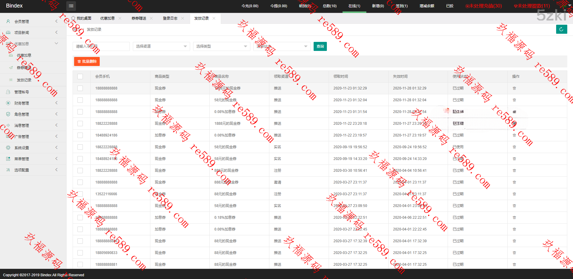Toggle the select-all header checkbox

click(80, 77)
